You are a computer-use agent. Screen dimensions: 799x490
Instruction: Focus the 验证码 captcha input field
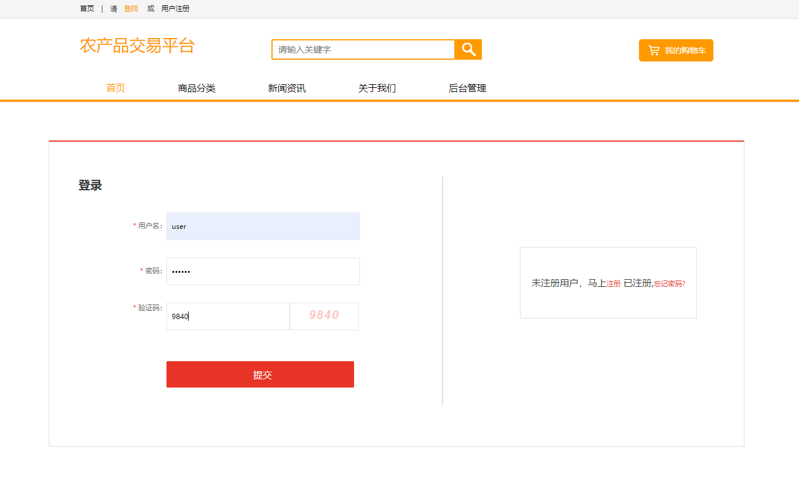click(x=227, y=316)
